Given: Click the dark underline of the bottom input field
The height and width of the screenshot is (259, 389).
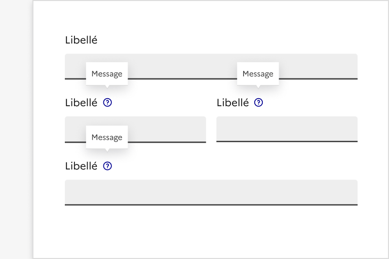Looking at the screenshot, I should click(211, 204).
